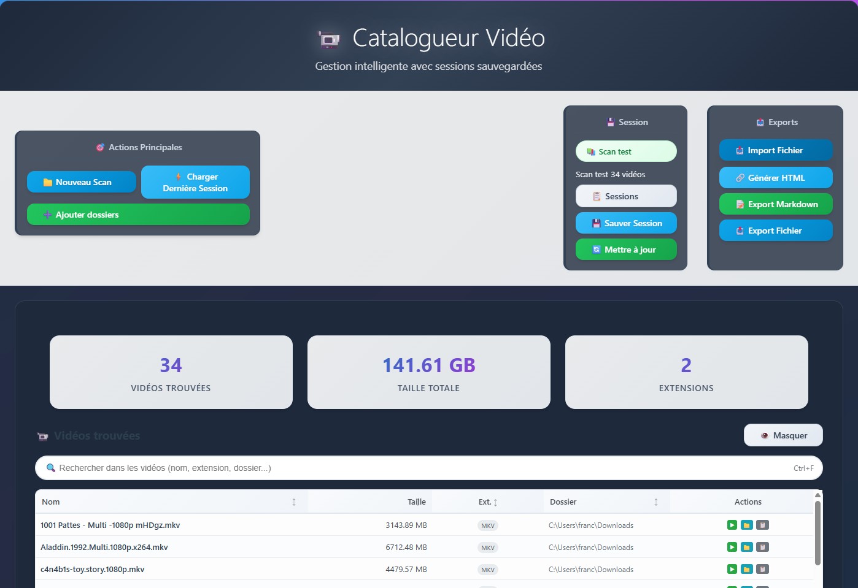Copy the path of 1001 Pattes
Screen dimensions: 858x588
(762, 525)
